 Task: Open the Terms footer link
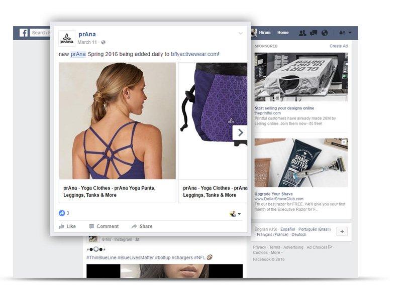[275, 247]
